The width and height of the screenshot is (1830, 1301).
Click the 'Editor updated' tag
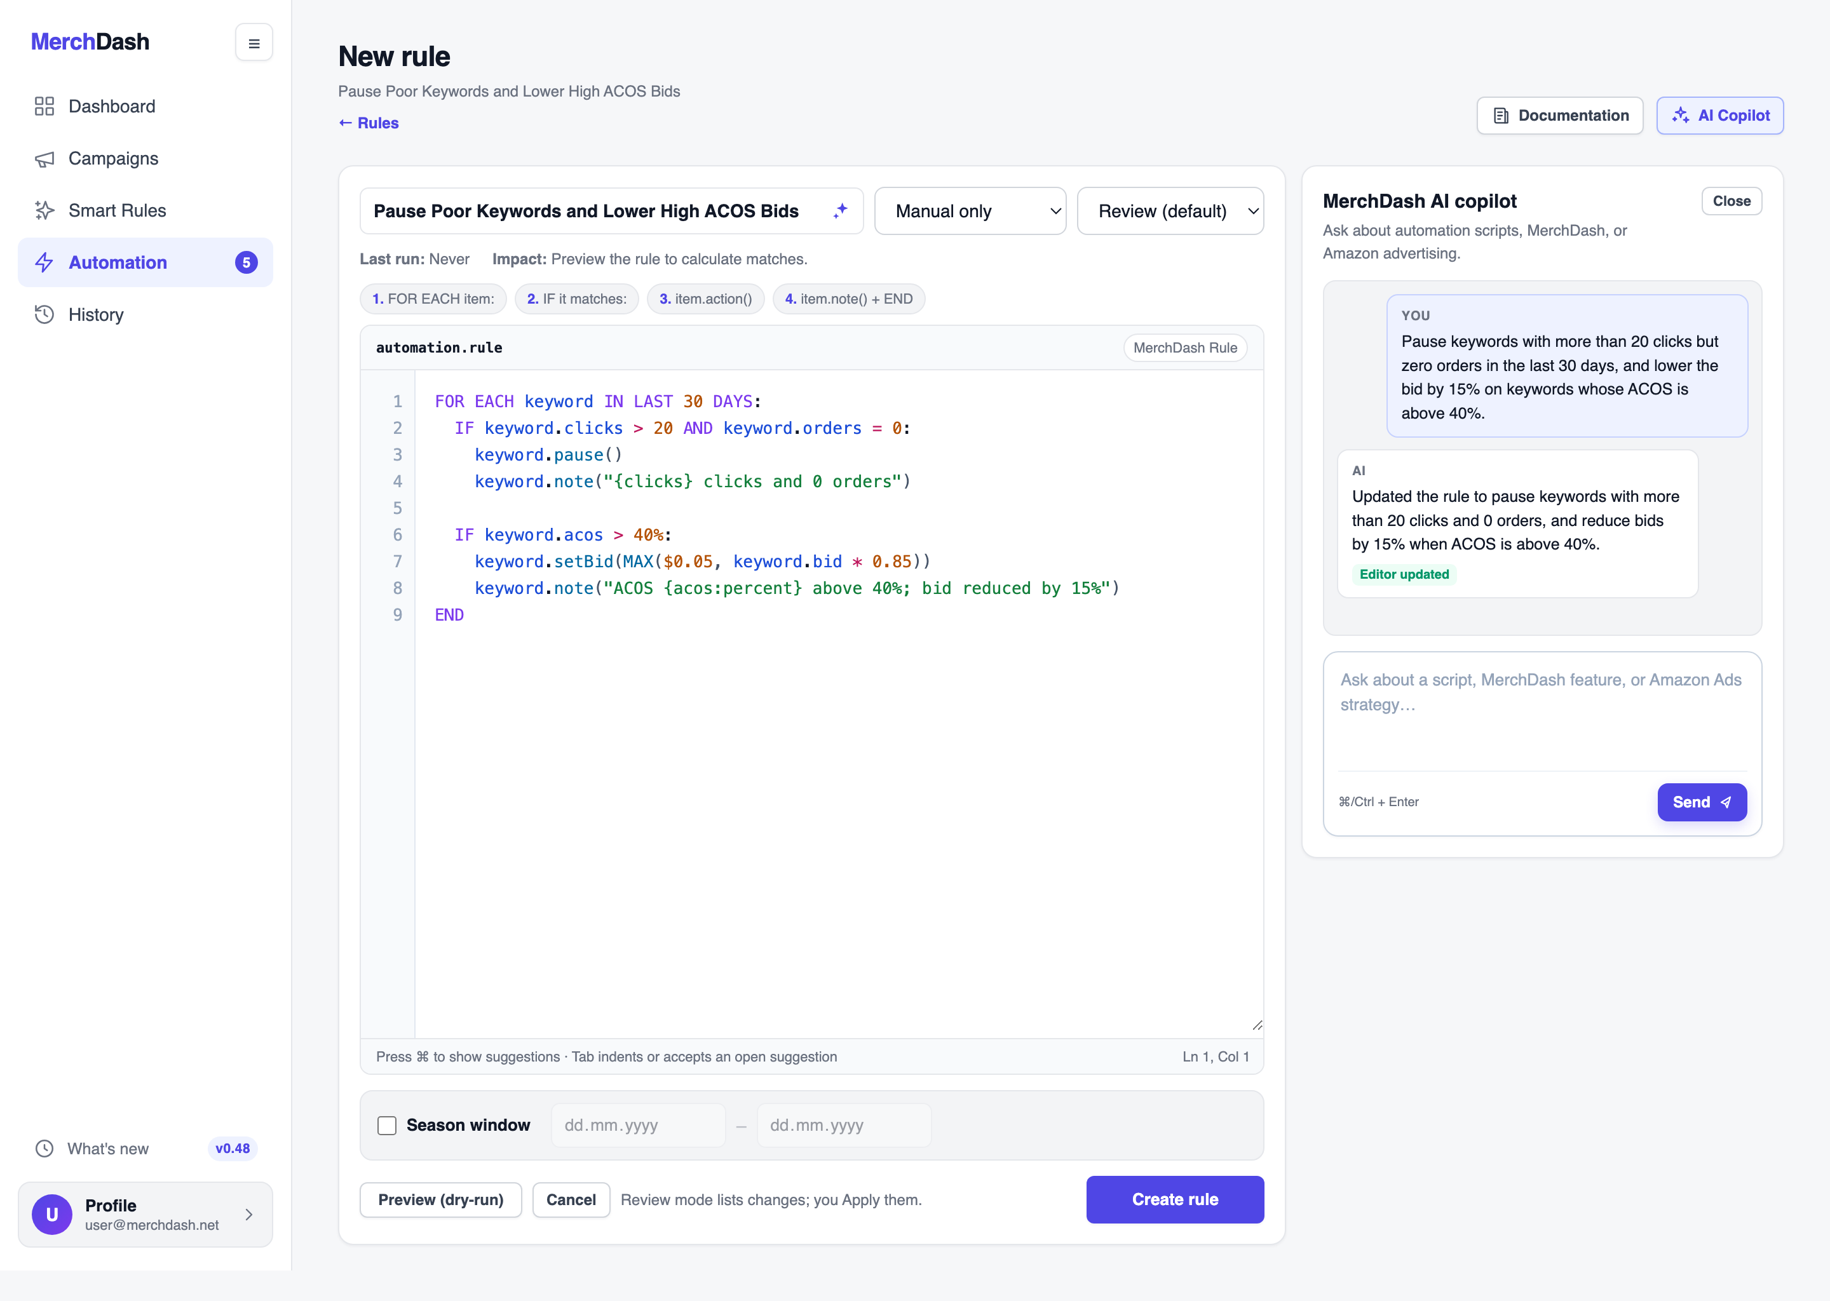[1404, 574]
